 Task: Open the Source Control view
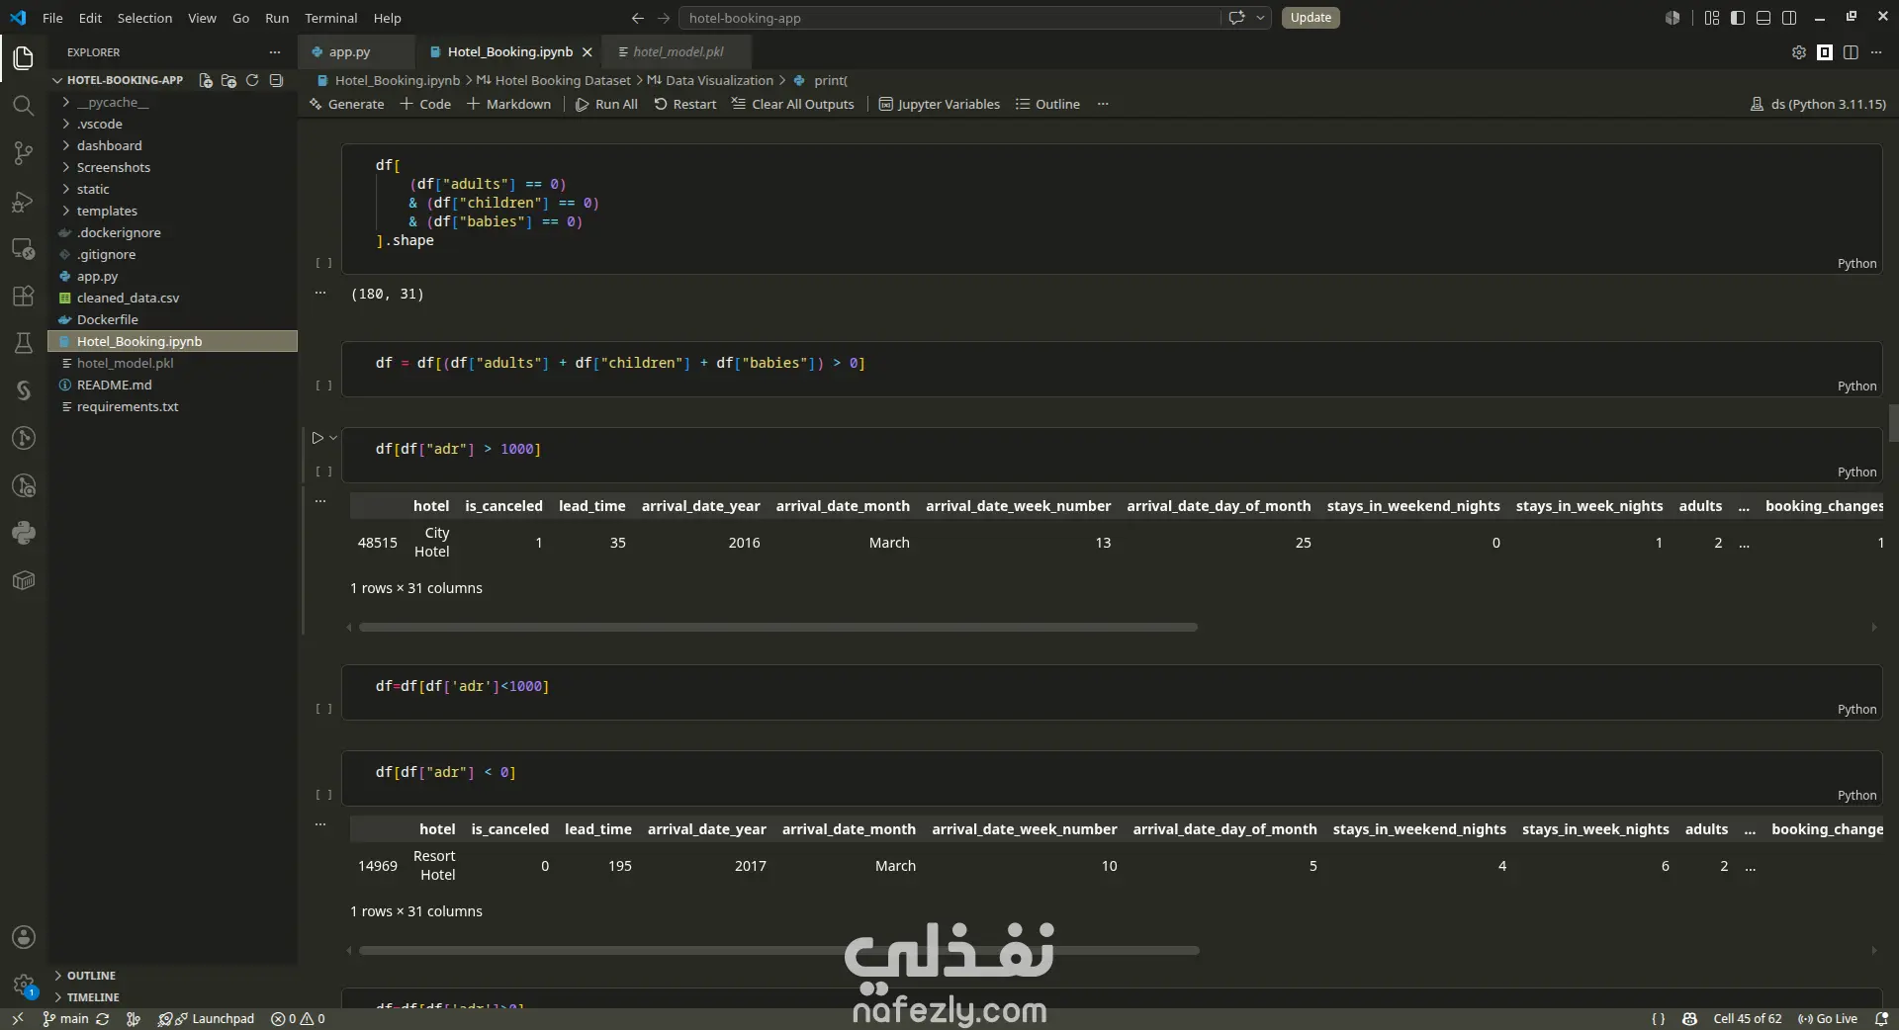click(24, 153)
